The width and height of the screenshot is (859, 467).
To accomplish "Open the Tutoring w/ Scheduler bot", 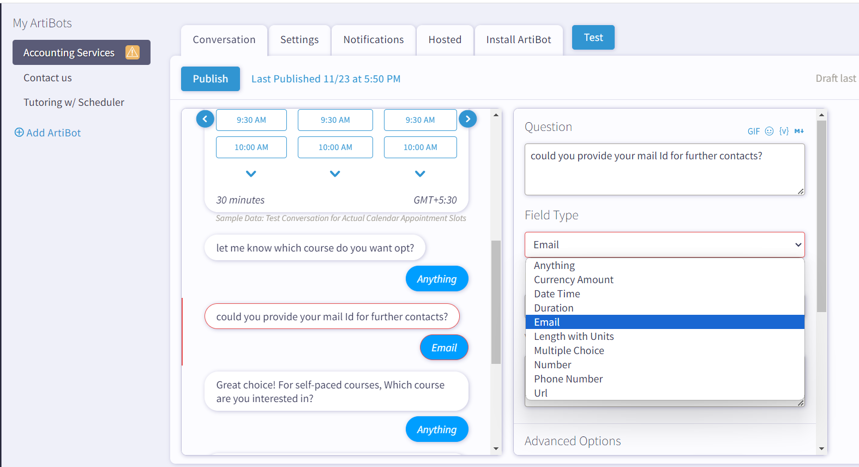I will (x=74, y=103).
